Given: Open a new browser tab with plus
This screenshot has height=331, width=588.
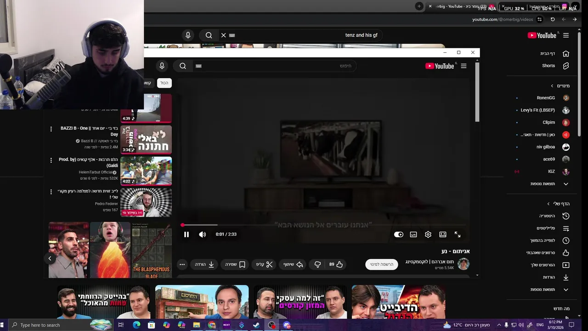Looking at the screenshot, I should point(419,6).
